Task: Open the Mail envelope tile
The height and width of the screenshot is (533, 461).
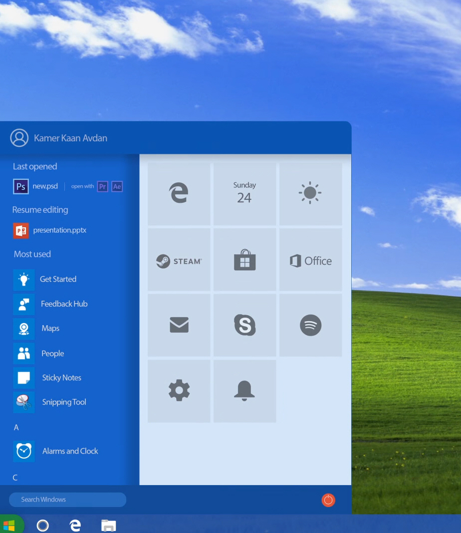Action: pyautogui.click(x=179, y=325)
